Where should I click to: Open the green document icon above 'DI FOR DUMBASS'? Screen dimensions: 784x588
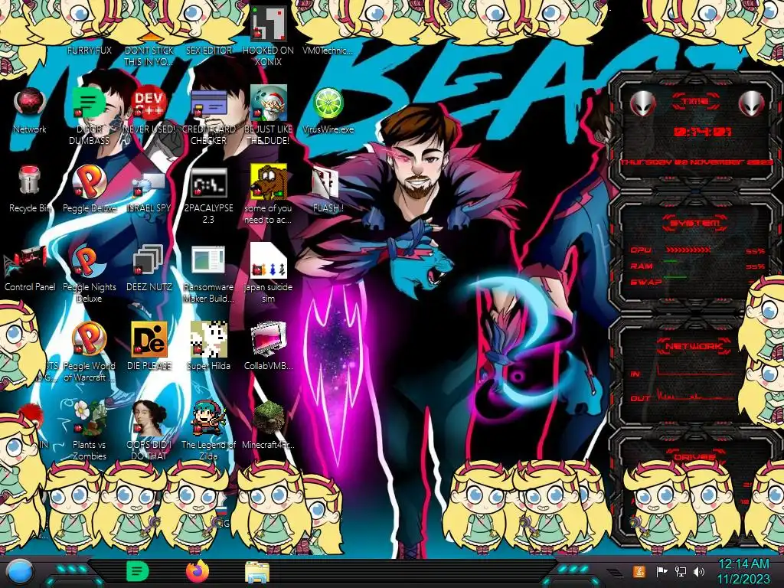tap(89, 103)
